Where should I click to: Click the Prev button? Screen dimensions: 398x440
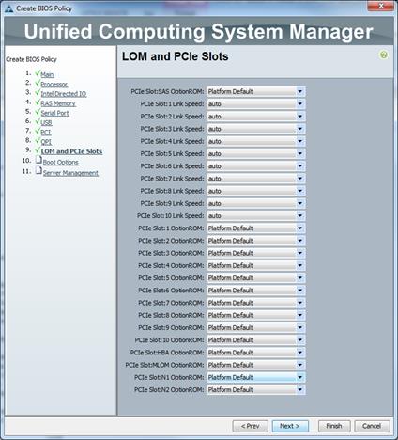click(250, 426)
